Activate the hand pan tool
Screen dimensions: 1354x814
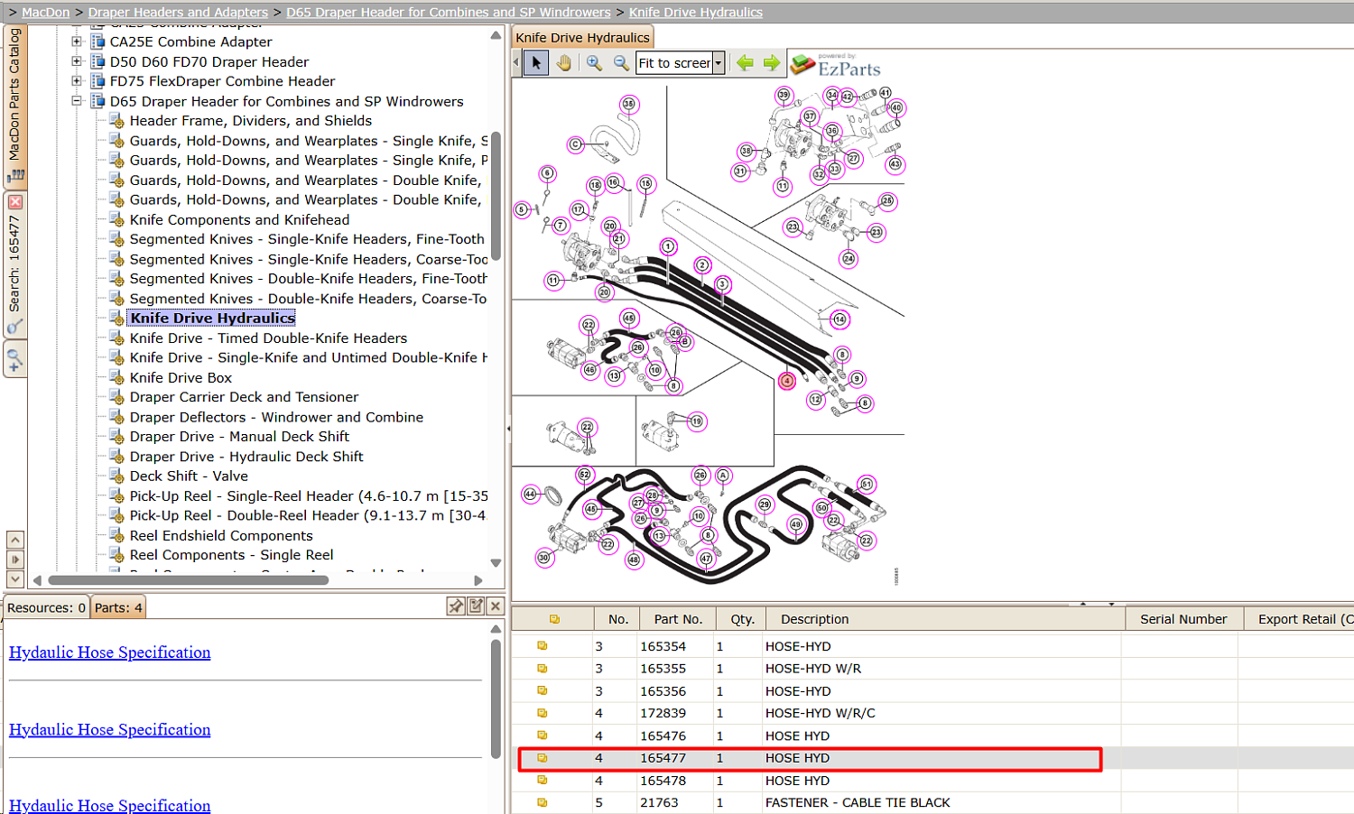tap(564, 62)
